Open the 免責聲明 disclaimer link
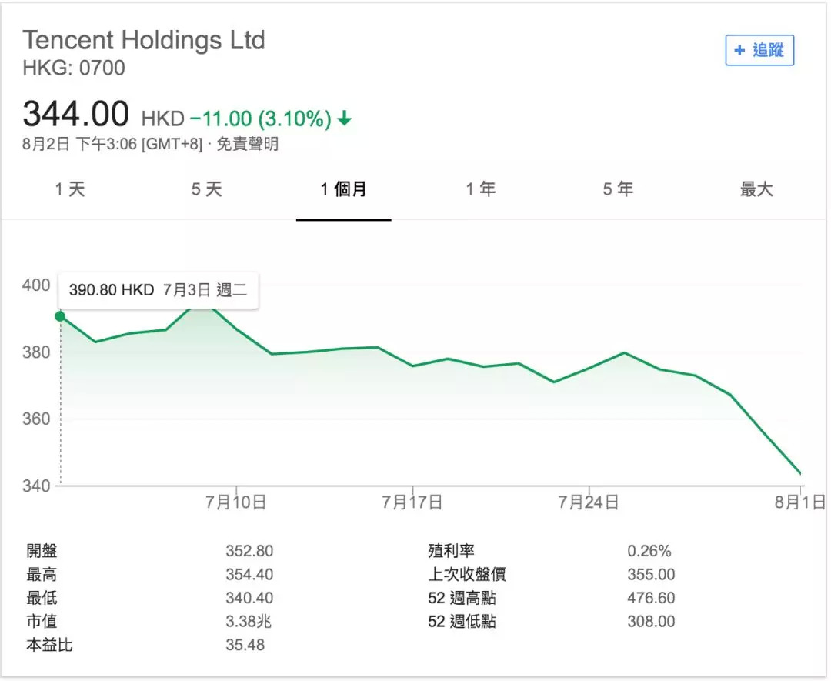This screenshot has height=681, width=831. coord(247,144)
